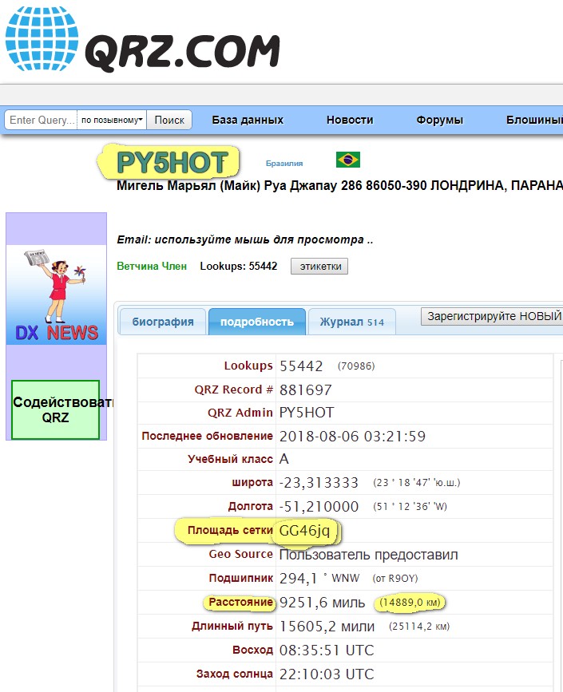Click the DX NEWS banner text

(x=56, y=333)
